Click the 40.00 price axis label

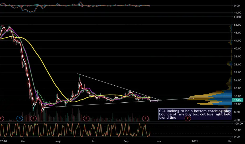point(237,49)
